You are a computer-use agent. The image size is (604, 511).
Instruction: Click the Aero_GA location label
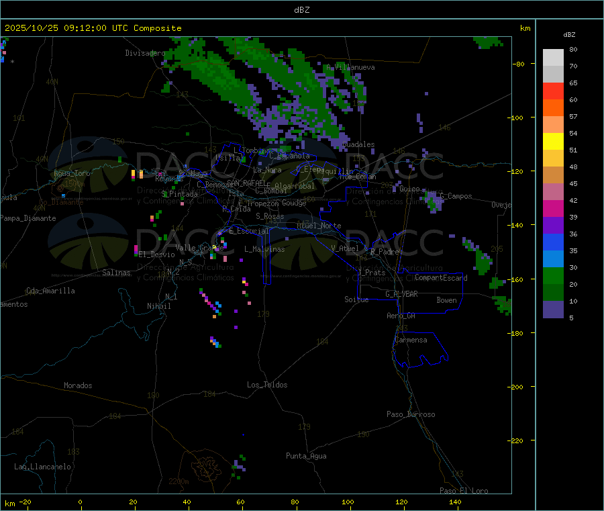click(x=401, y=316)
